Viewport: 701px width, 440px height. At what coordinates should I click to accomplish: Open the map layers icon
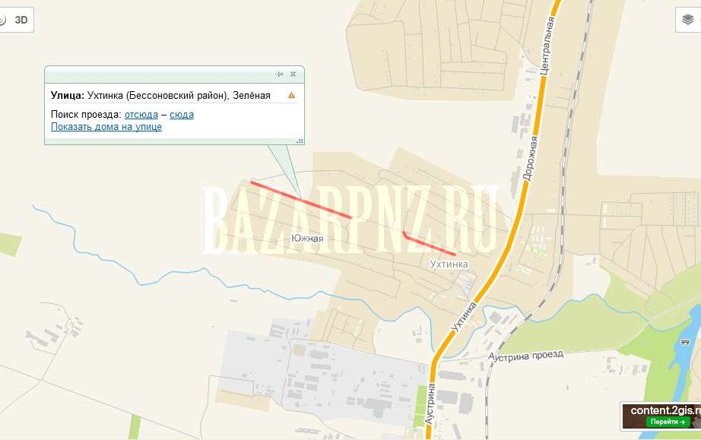point(687,20)
